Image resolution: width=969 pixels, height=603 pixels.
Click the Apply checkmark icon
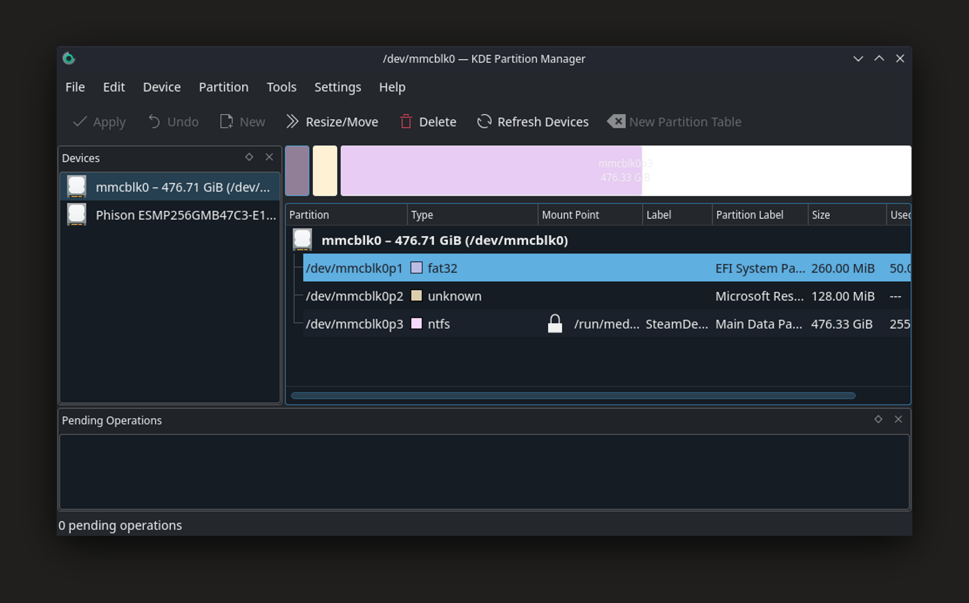click(x=80, y=122)
